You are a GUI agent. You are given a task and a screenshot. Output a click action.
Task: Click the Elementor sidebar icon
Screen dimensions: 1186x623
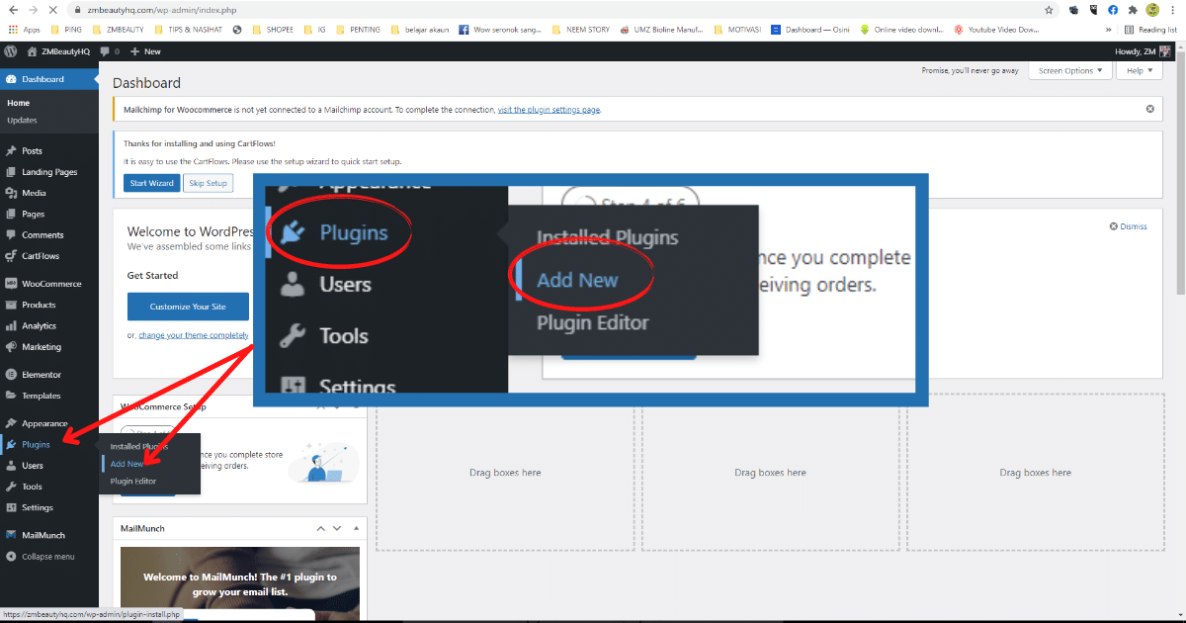click(11, 375)
